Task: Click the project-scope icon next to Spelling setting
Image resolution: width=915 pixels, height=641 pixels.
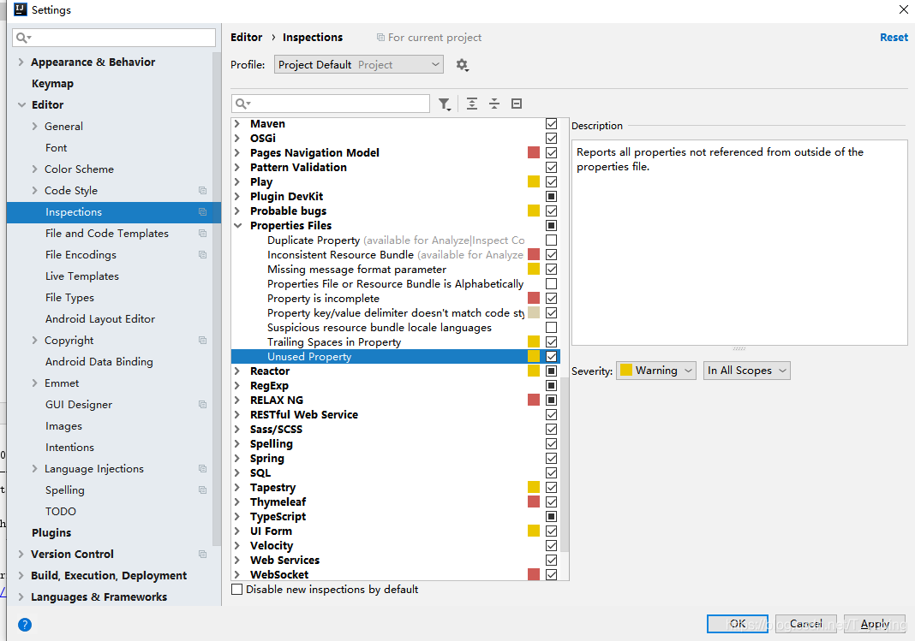Action: [x=202, y=490]
